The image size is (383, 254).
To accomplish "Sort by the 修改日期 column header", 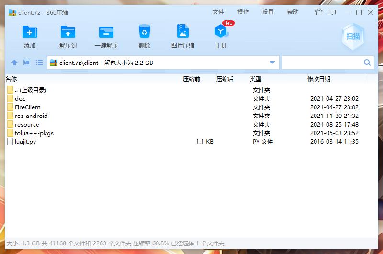I will point(319,79).
